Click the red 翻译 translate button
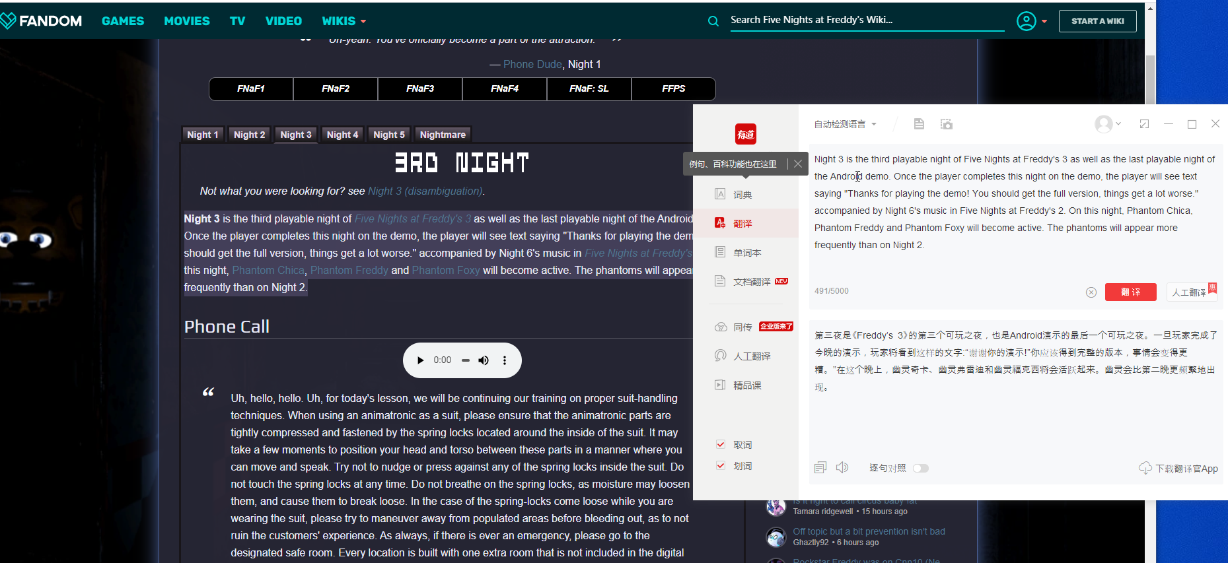Viewport: 1228px width, 563px height. click(x=1130, y=292)
